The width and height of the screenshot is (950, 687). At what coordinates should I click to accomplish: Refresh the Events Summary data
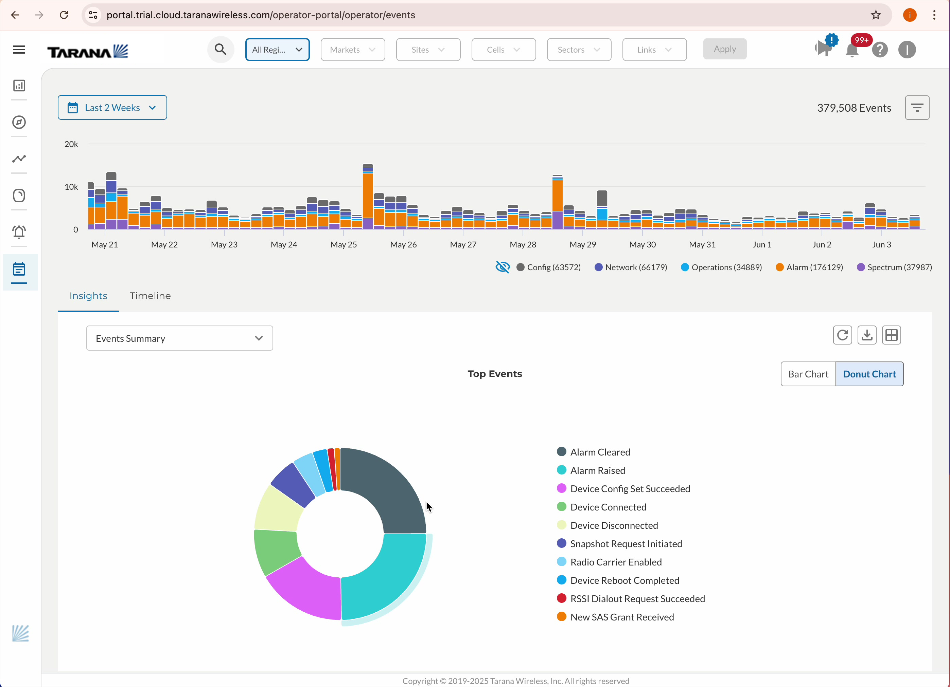tap(843, 335)
